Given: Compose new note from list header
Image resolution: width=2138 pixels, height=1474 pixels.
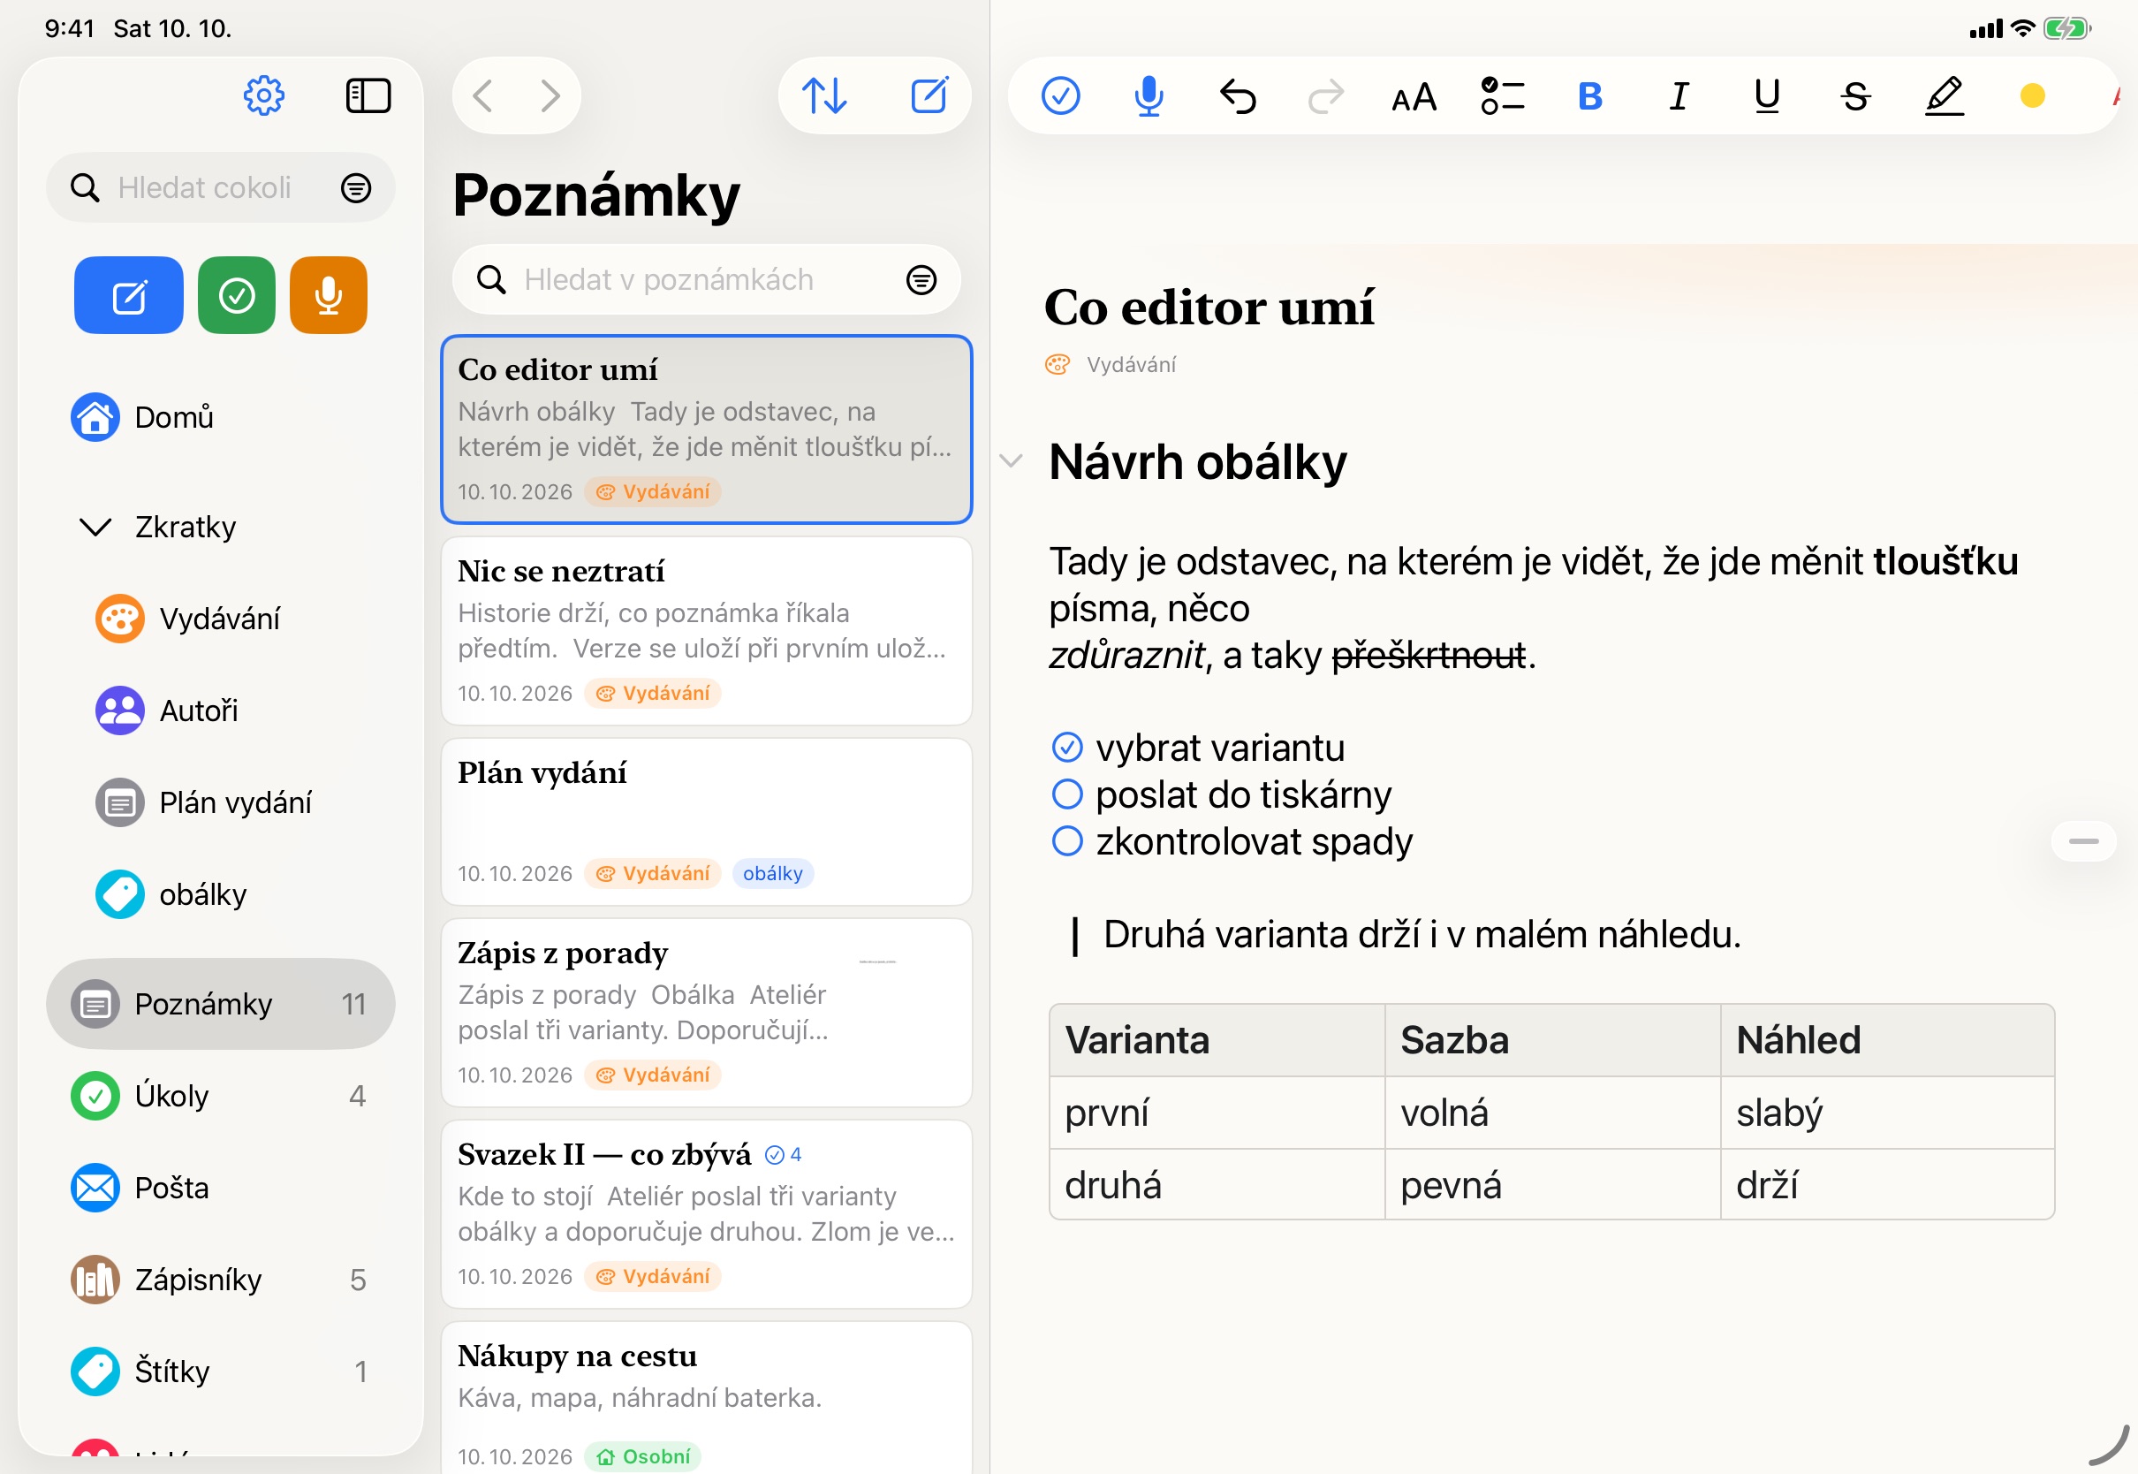Looking at the screenshot, I should [x=929, y=95].
